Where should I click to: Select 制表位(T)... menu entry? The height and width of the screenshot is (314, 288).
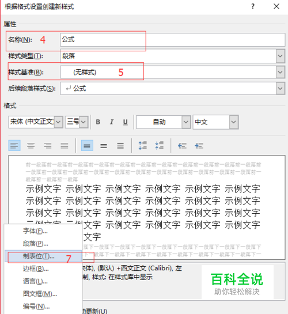point(43,256)
